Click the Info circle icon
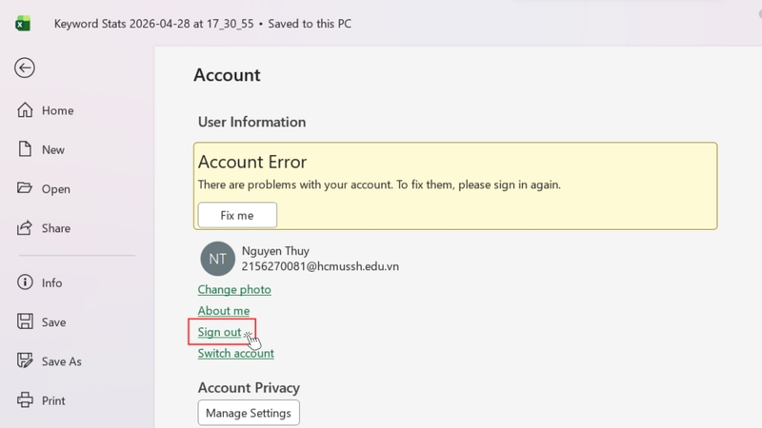 click(25, 282)
